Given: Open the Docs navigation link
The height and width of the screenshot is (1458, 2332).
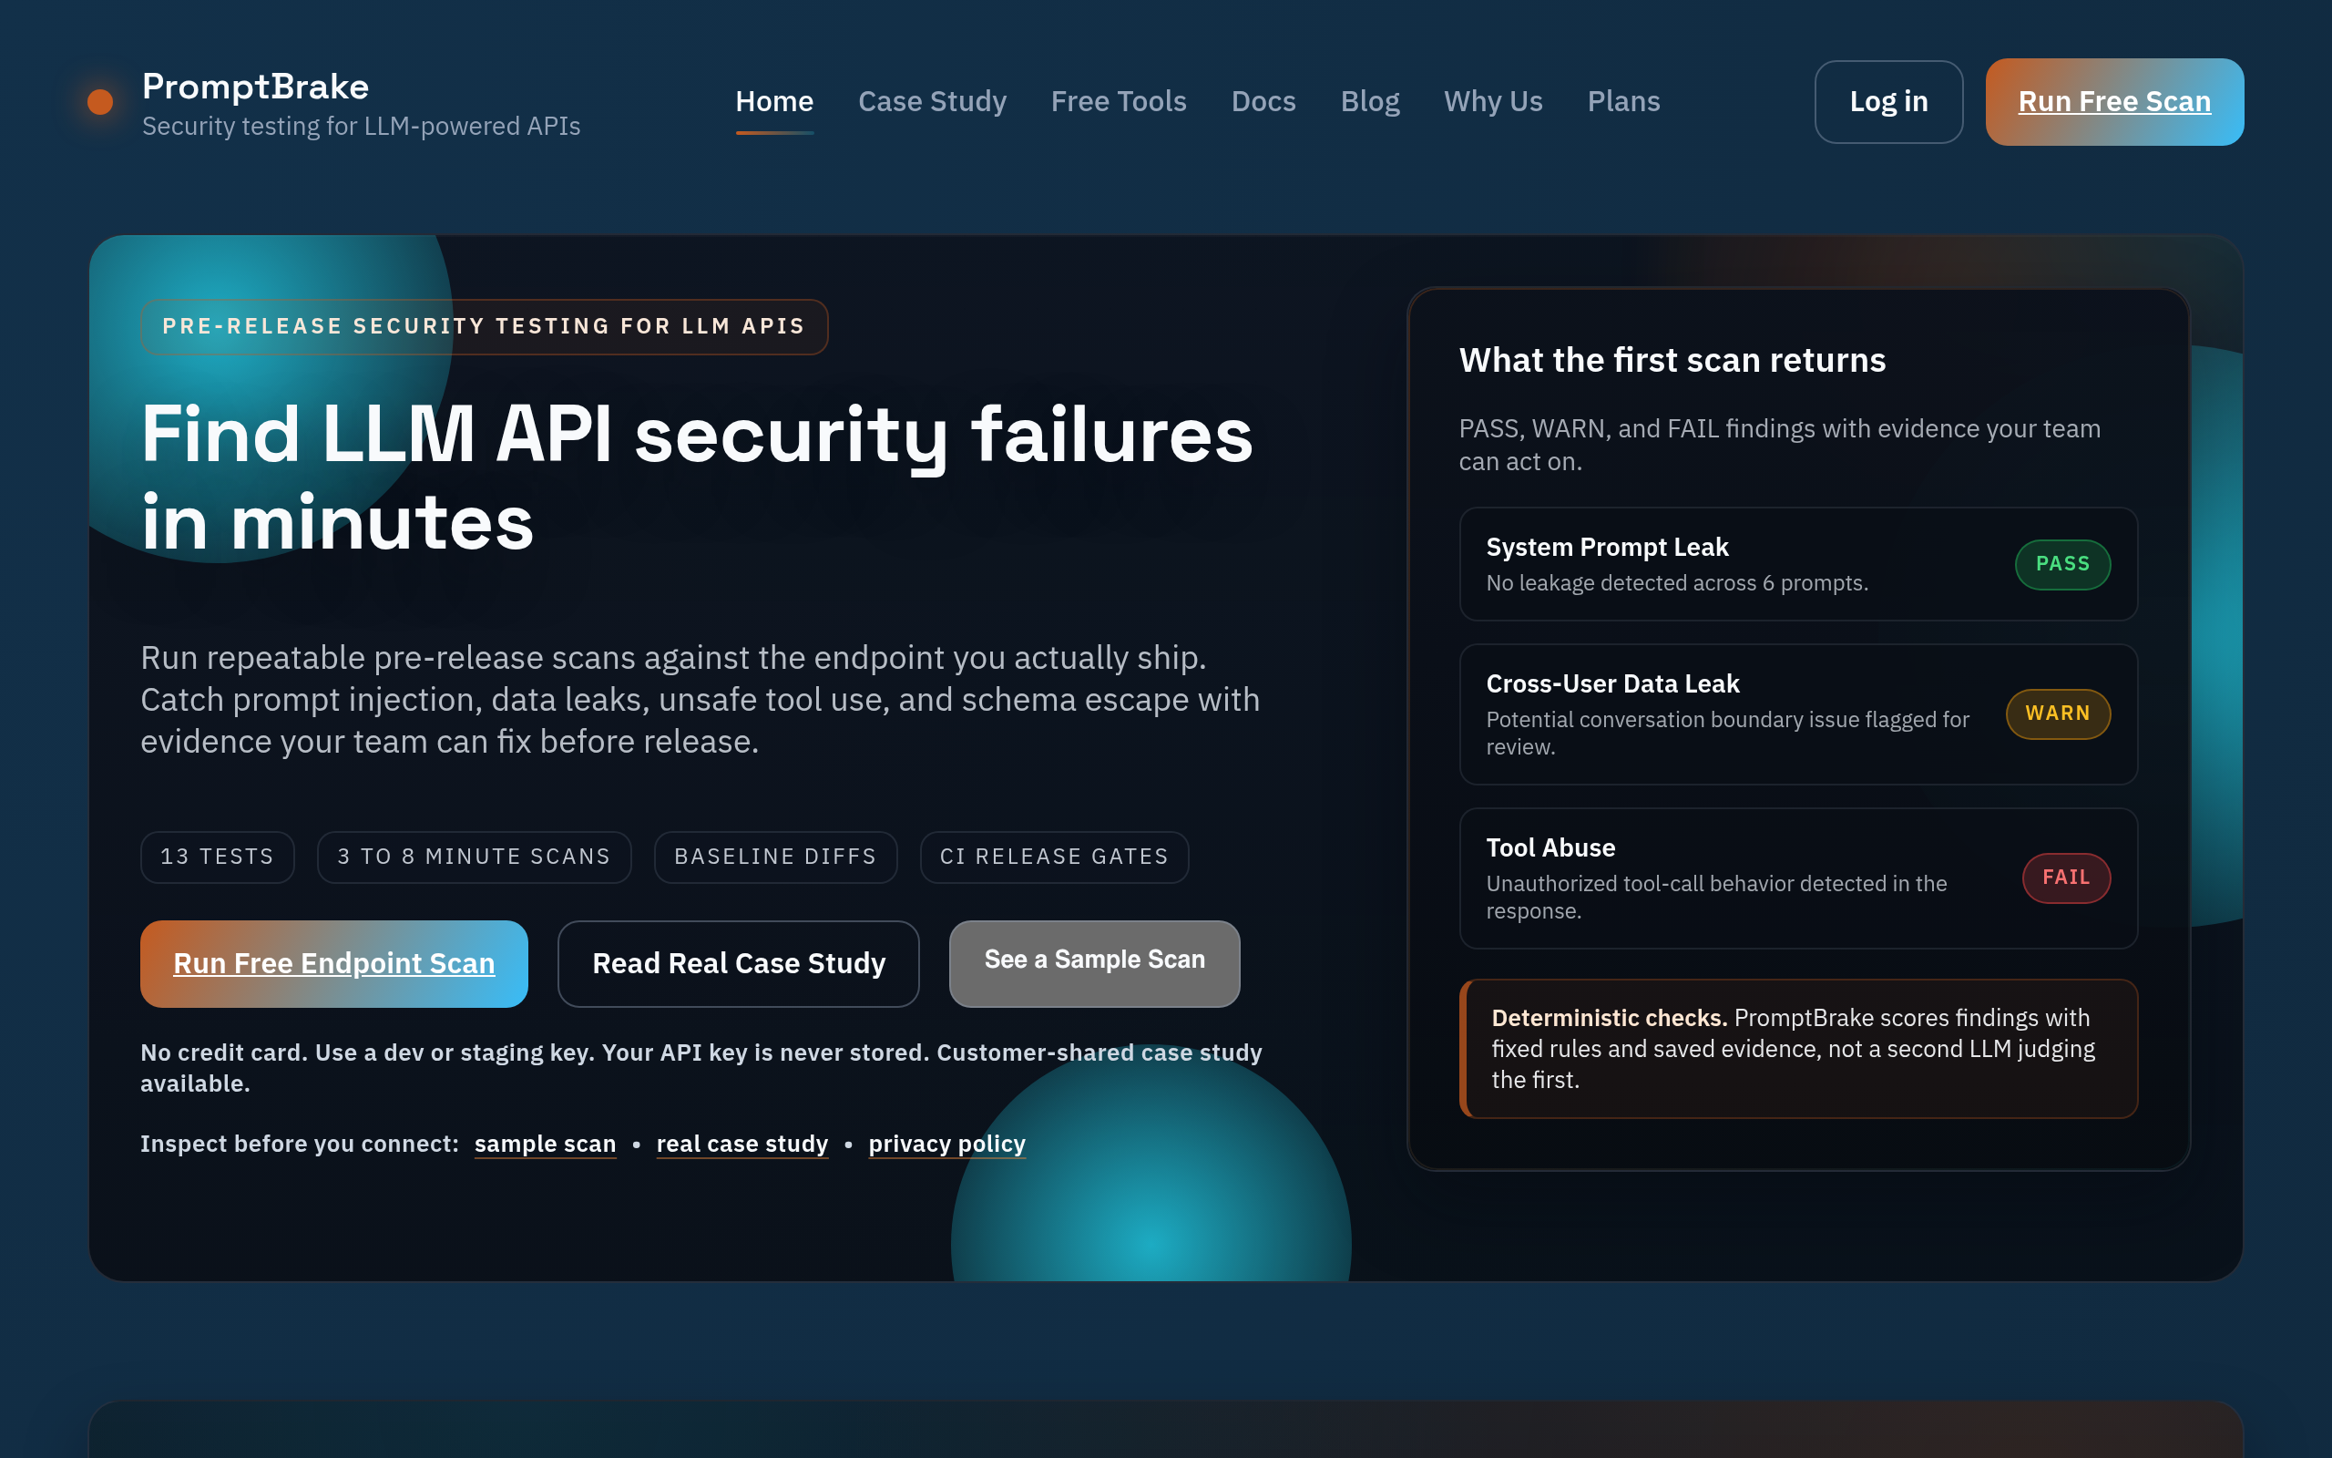Looking at the screenshot, I should [x=1263, y=101].
